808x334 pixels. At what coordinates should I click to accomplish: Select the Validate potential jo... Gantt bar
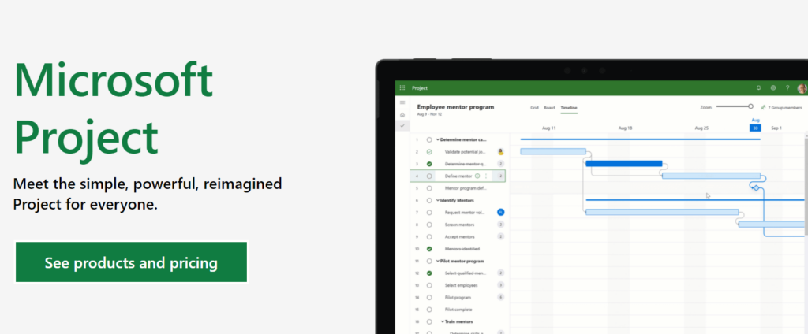pos(553,151)
